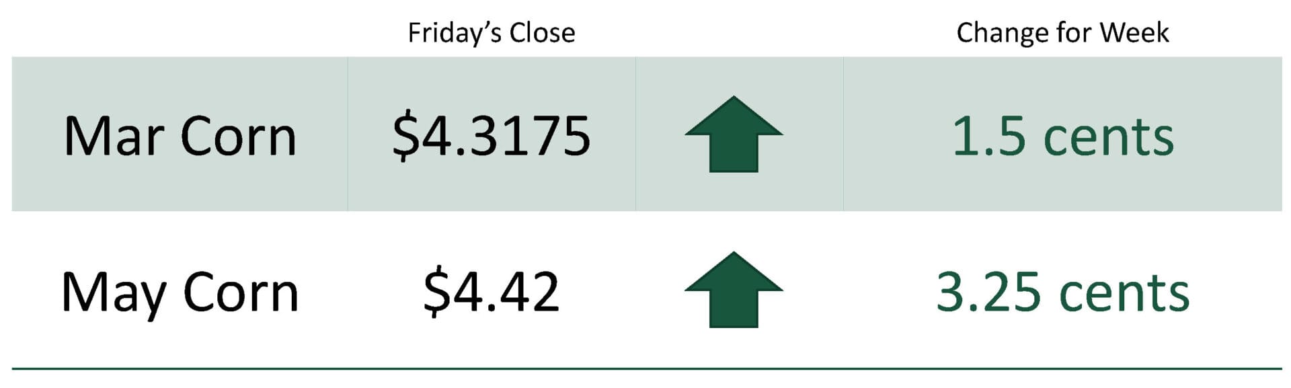This screenshot has height=388, width=1291.
Task: Select the word "Week" in the header
Action: [x=1134, y=33]
